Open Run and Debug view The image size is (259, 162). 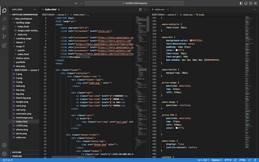click(x=4, y=27)
